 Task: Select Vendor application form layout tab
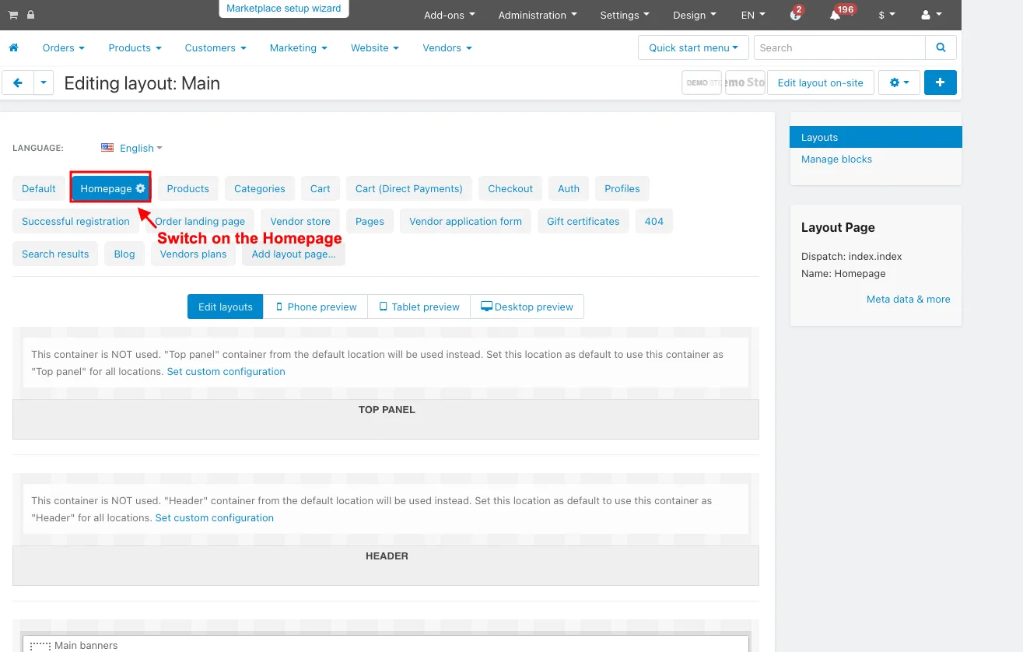click(466, 221)
